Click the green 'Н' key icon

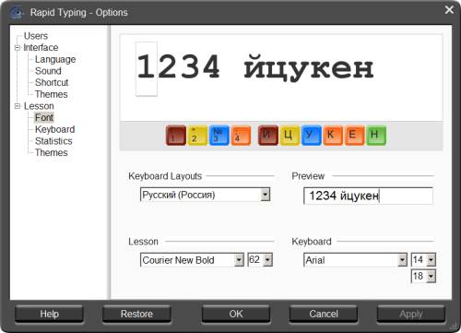(x=376, y=135)
